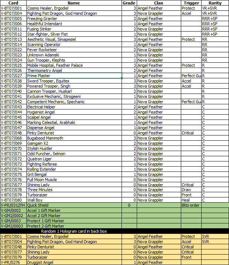Select card code 'V-BT07/080'
Screen dimensions: 229x265
[x=13, y=200]
